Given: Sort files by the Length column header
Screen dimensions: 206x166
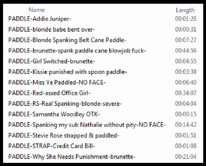Looking at the screenshot, I should 185,10.
